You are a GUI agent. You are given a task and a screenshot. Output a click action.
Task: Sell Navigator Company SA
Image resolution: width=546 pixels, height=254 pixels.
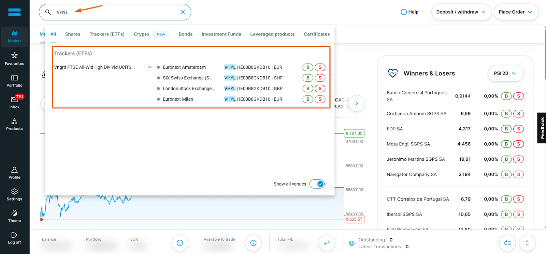click(x=519, y=175)
